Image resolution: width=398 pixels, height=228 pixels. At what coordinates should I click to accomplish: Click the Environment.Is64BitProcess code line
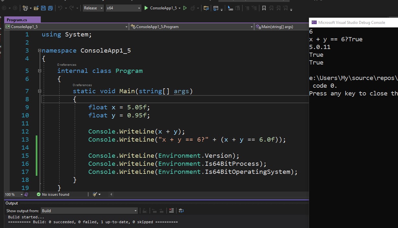[177, 164]
